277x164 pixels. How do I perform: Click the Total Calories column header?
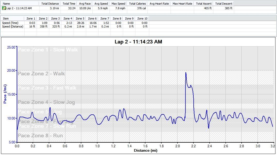coord(137,4)
